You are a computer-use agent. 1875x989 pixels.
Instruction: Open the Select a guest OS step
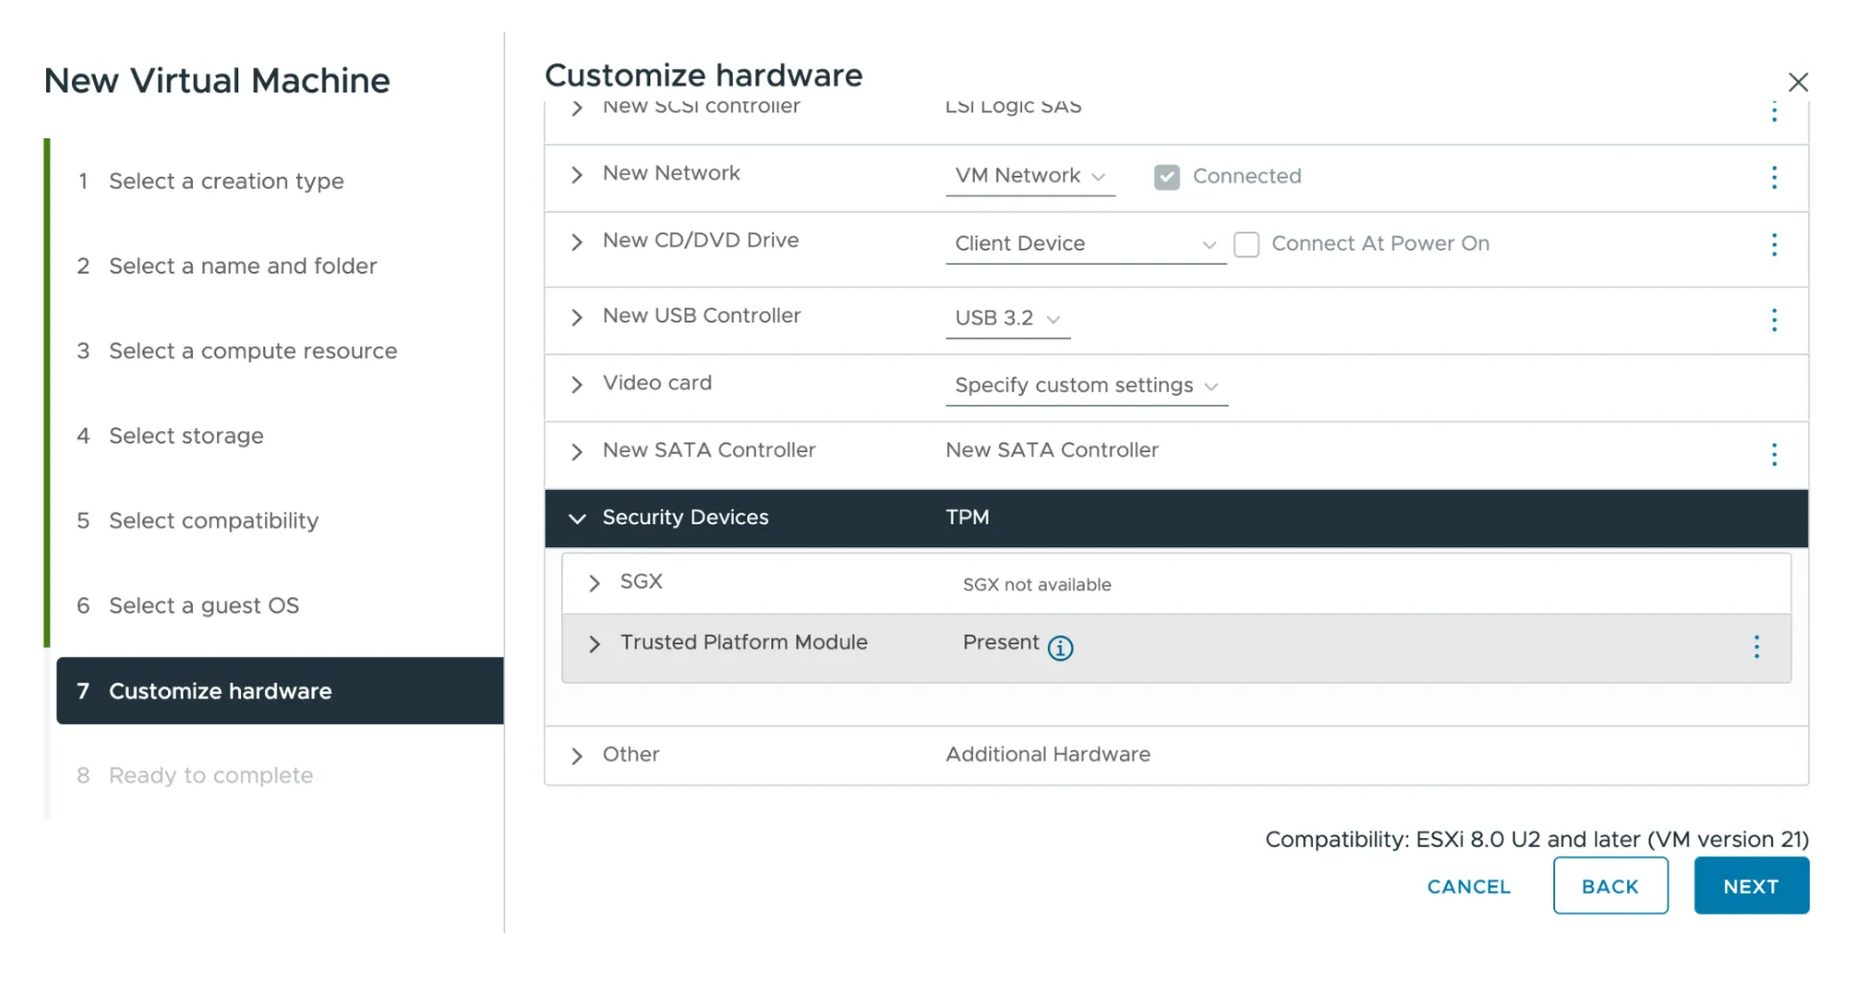point(205,606)
